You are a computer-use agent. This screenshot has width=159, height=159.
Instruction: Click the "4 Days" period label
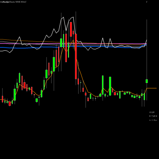tap(153, 120)
